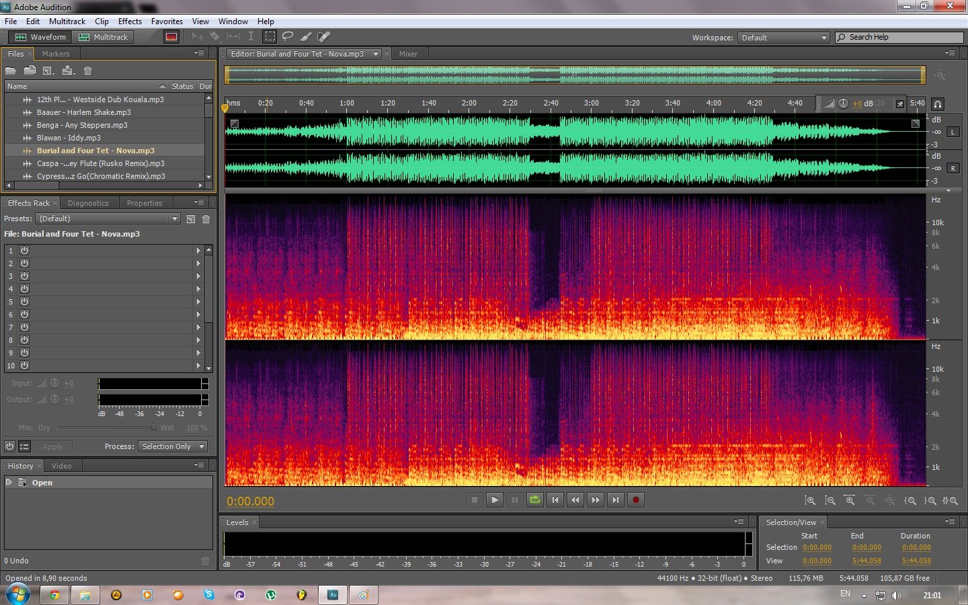The image size is (968, 605).
Task: Click the Rewind button
Action: tap(575, 500)
